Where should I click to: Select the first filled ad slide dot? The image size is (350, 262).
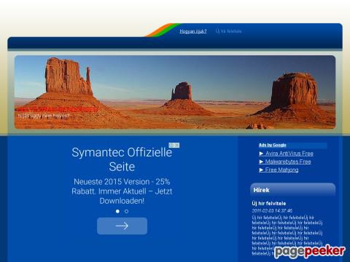pyautogui.click(x=117, y=211)
